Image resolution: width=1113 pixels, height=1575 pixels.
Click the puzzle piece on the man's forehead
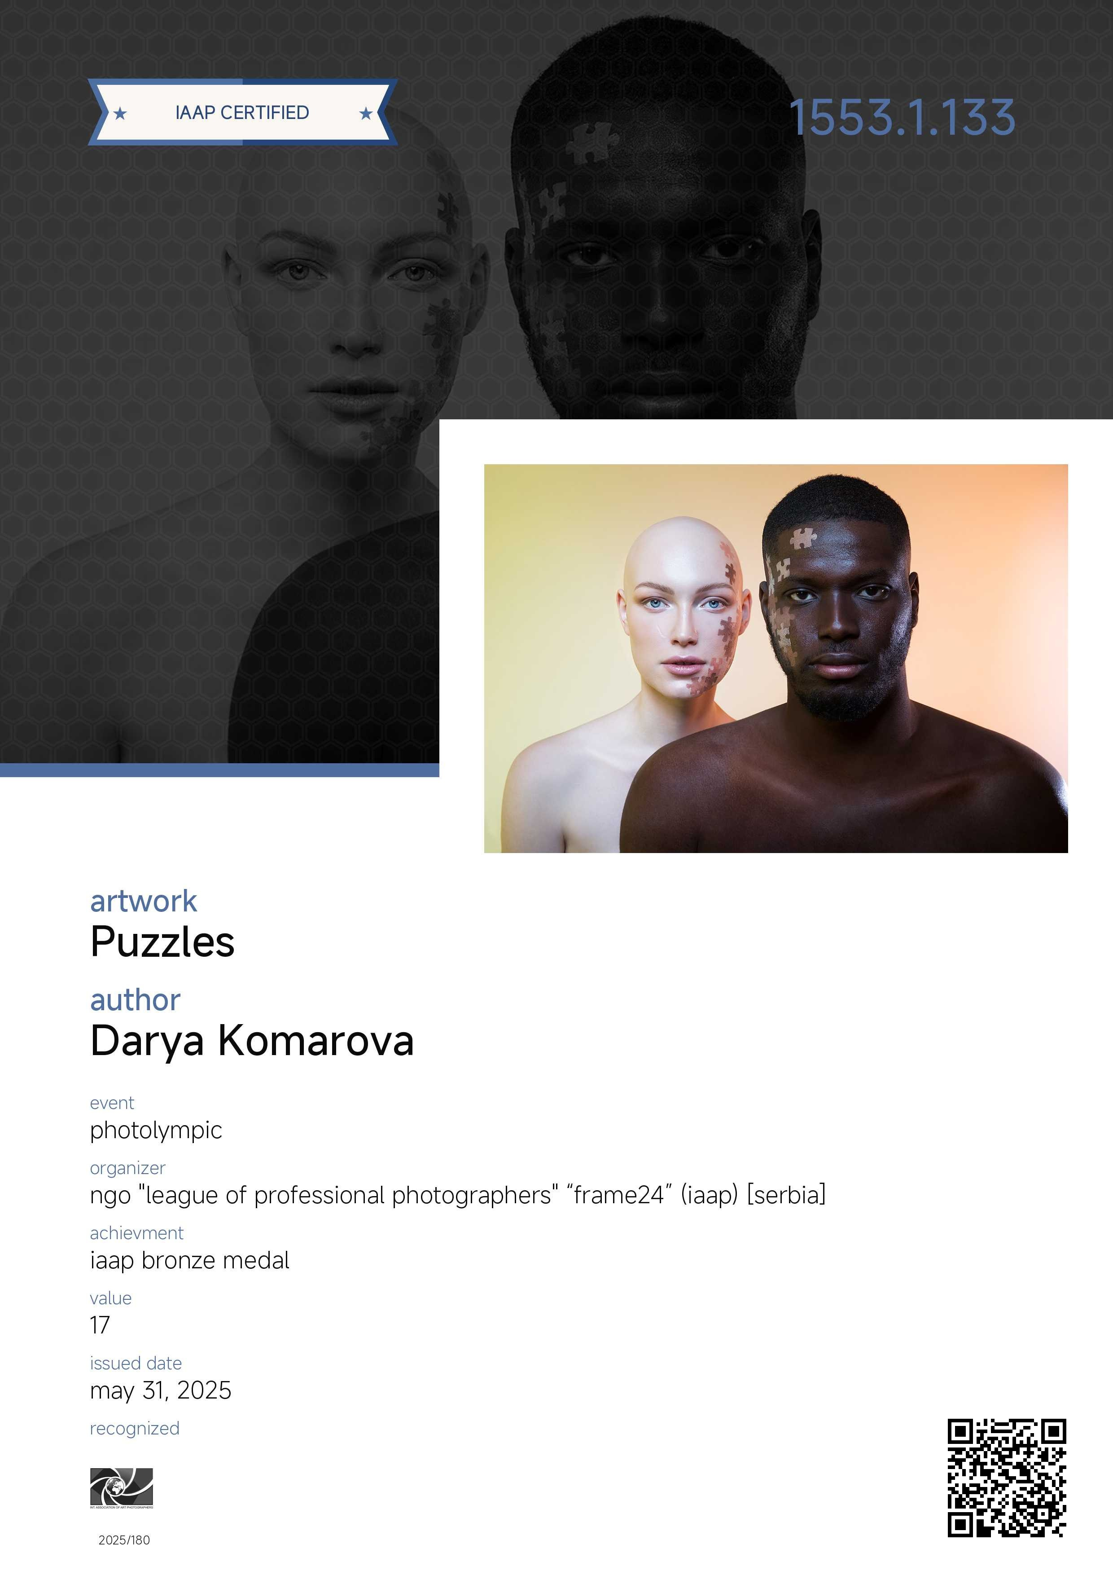pyautogui.click(x=802, y=538)
